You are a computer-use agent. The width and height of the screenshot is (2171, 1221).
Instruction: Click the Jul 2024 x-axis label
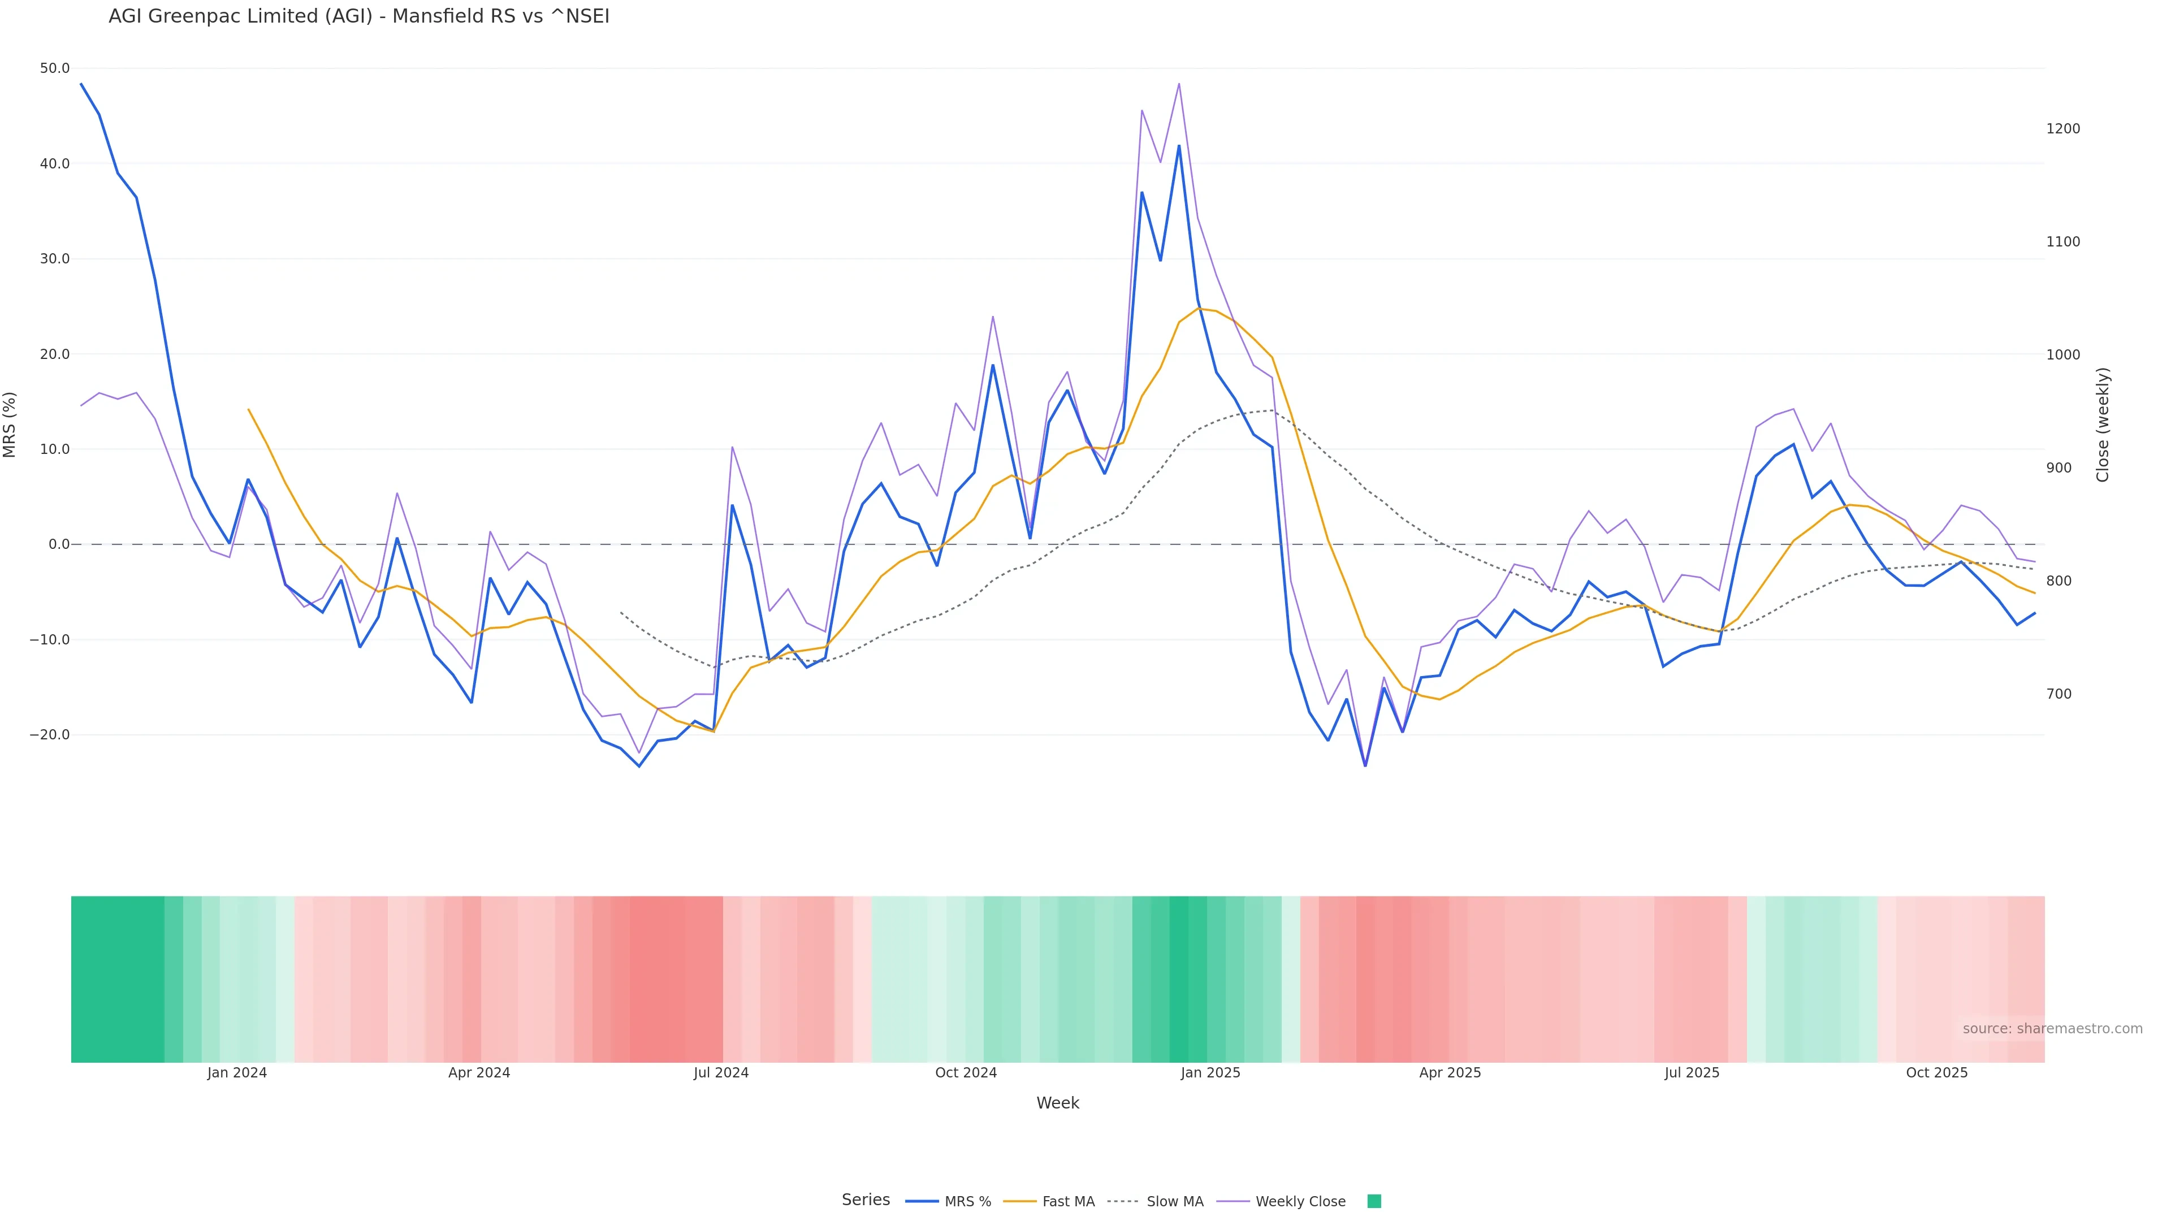coord(721,1073)
